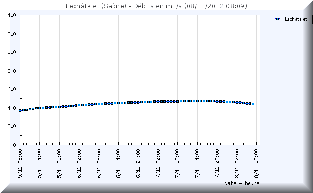The image size is (313, 193).
Task: Click the 8/11 08:00 x-axis label
Action: pyautogui.click(x=257, y=164)
